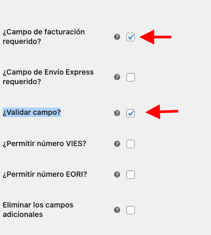This screenshot has height=235, width=211.
Task: Click the ¿Campo de facturación requerido? label
Action: [44, 37]
